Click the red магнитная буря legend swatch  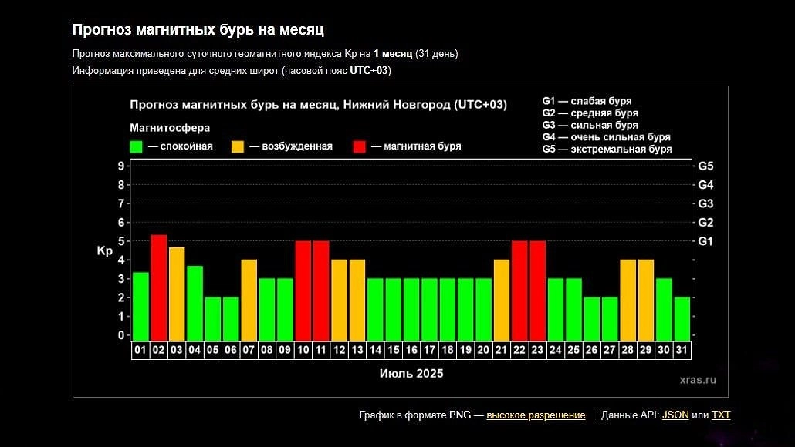pos(360,146)
